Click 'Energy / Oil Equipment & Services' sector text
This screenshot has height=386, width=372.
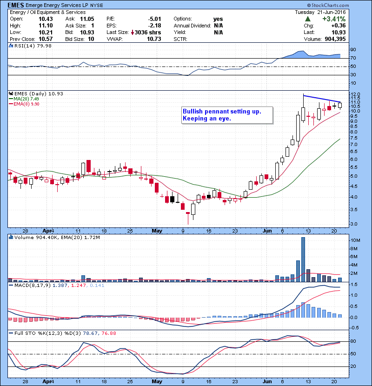[x=48, y=12]
